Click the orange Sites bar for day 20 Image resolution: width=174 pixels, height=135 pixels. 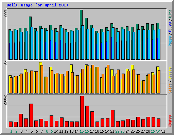click(x=108, y=79)
